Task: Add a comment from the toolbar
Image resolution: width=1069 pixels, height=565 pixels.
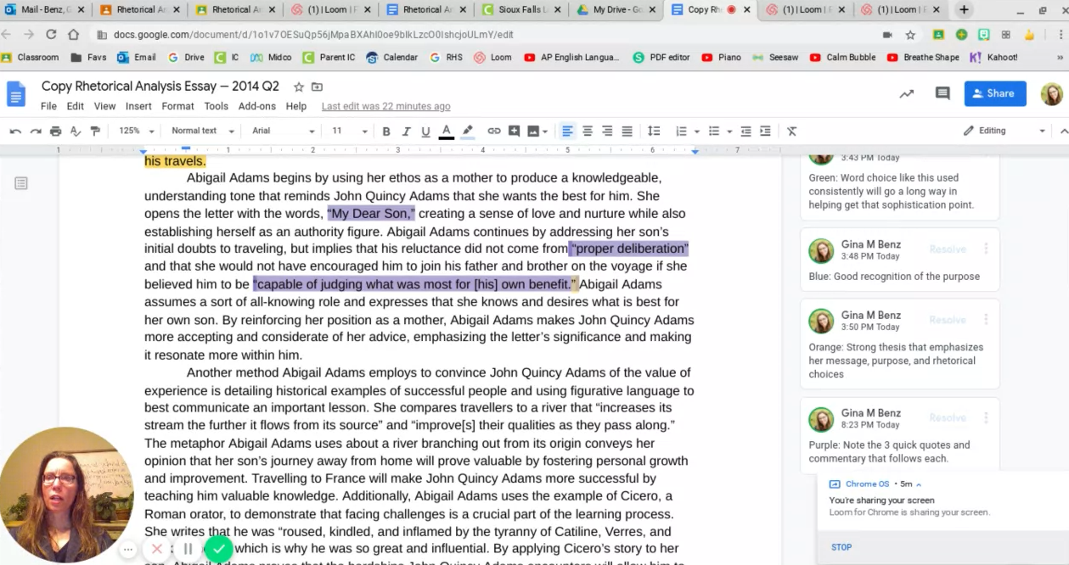Action: (x=514, y=131)
